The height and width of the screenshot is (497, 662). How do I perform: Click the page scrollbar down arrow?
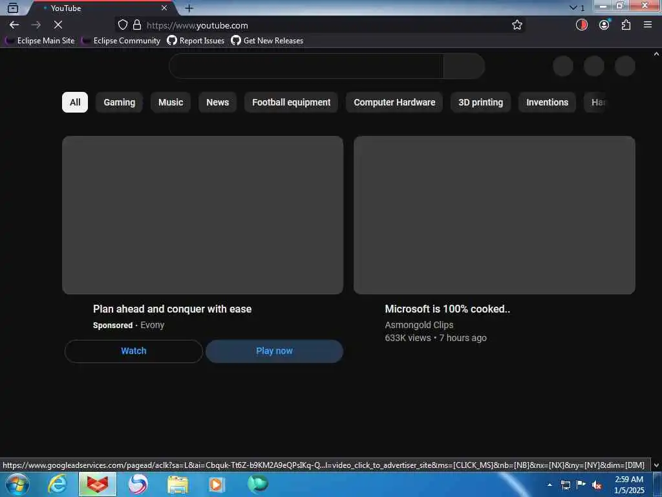click(656, 465)
